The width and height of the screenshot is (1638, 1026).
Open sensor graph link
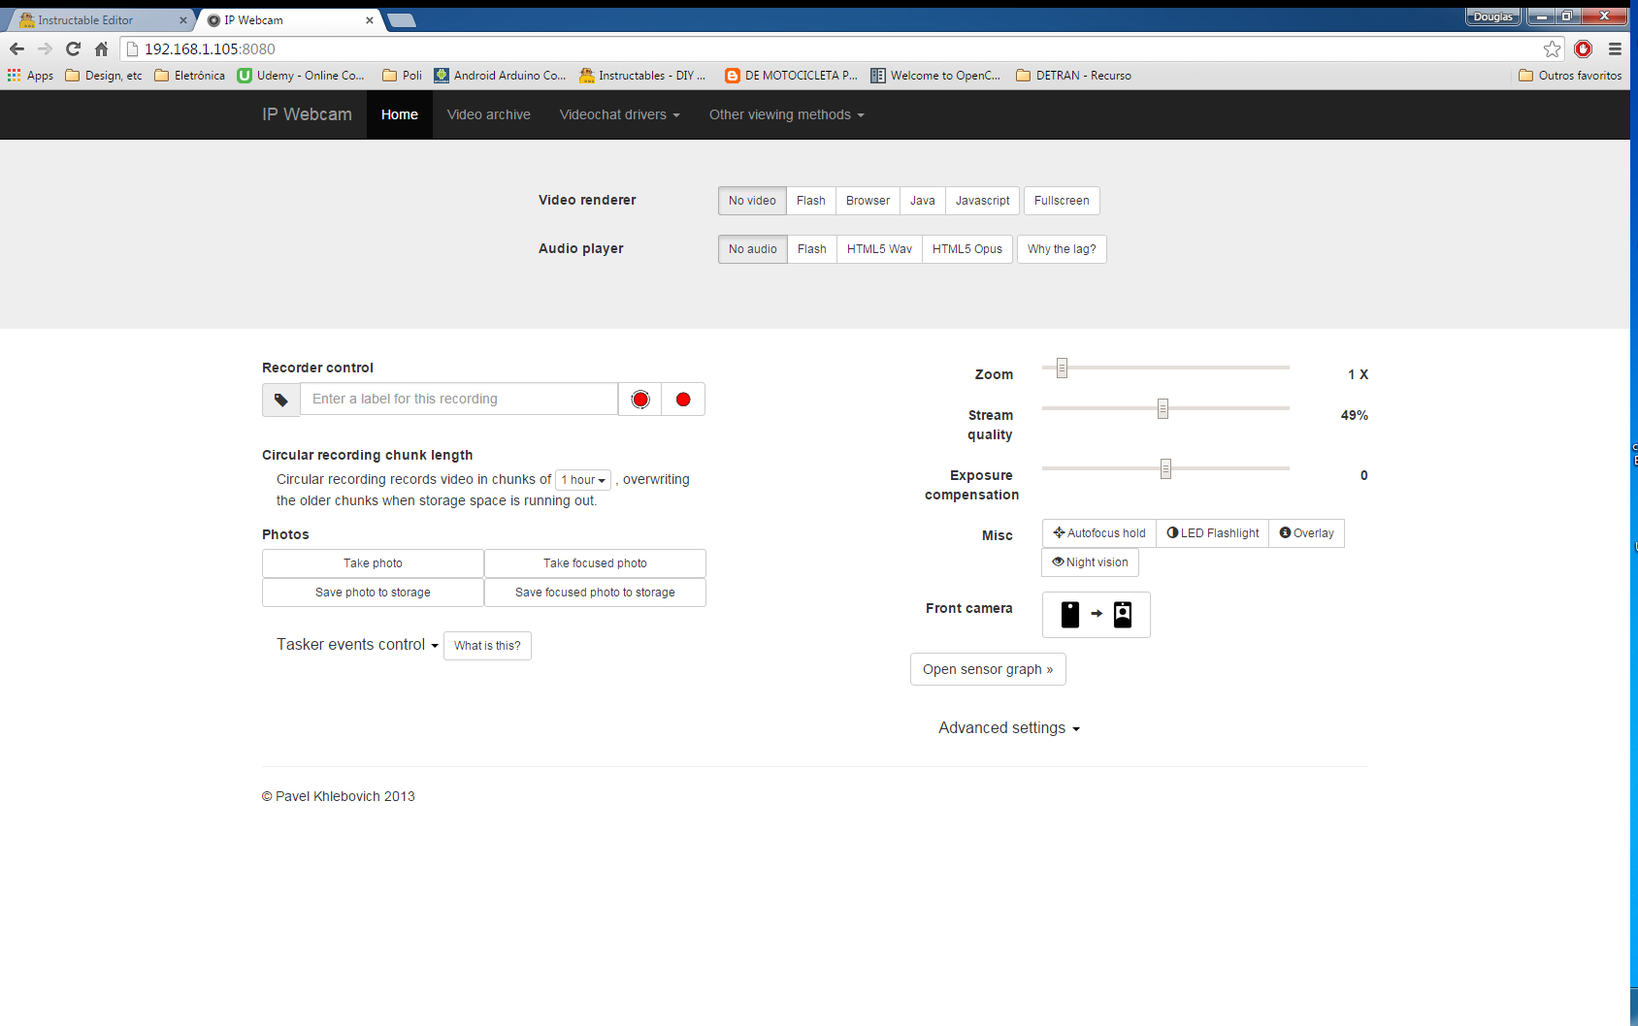[x=988, y=669]
